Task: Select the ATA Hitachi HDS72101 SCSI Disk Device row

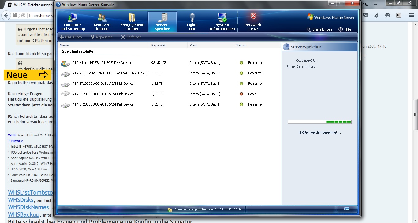Action: 169,63
